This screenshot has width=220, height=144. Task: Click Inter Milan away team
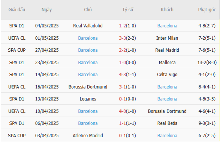click(167, 38)
